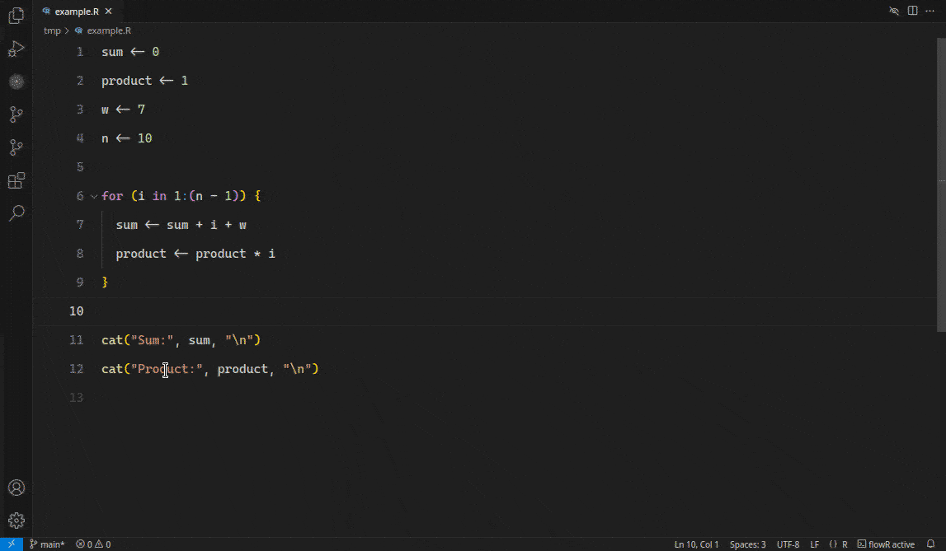The image size is (946, 551).
Task: Expand the tmp breadcrumb dropdown
Action: [x=52, y=30]
